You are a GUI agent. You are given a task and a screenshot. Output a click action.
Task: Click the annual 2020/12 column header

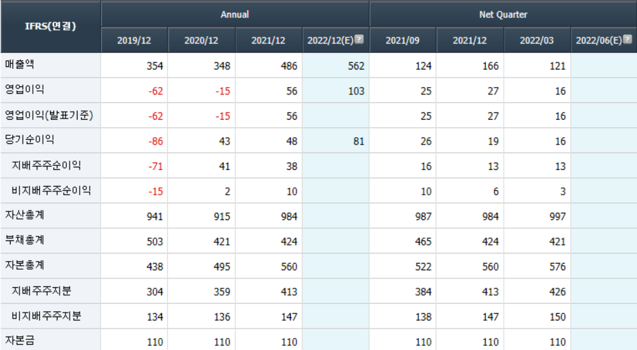point(201,40)
